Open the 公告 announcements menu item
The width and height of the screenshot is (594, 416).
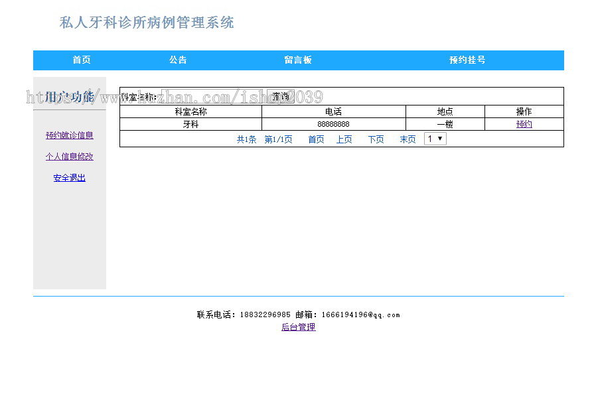(x=178, y=60)
